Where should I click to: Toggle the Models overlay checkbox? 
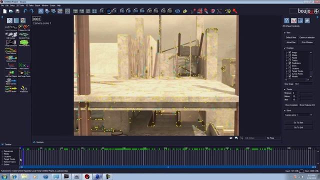[x=290, y=76]
